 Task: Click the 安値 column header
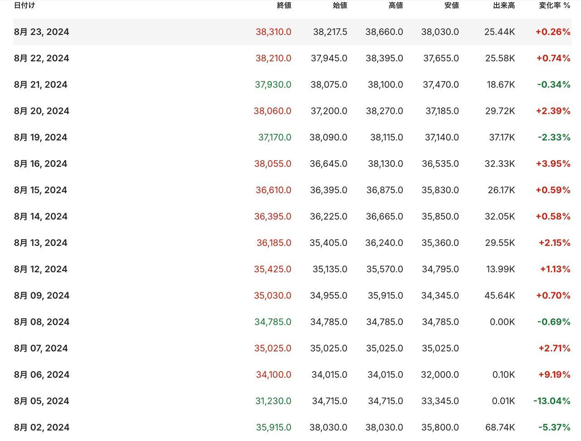click(451, 5)
